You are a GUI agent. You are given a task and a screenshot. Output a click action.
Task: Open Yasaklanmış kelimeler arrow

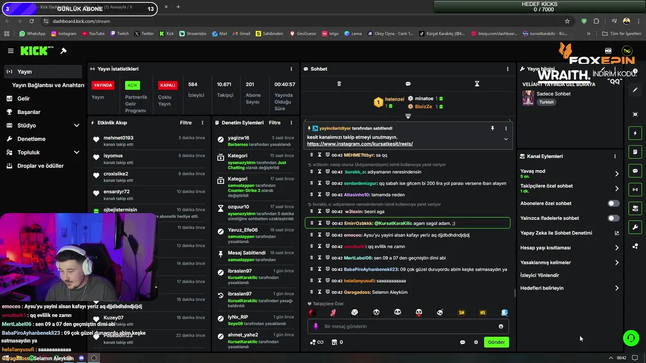(x=617, y=263)
